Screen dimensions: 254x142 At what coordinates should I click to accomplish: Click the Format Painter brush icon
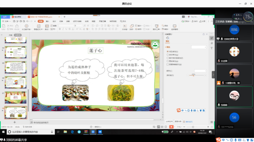click(x=17, y=26)
